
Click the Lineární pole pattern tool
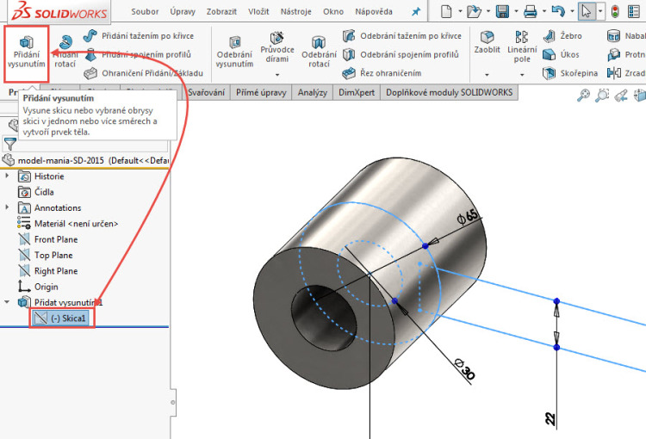pos(522,46)
